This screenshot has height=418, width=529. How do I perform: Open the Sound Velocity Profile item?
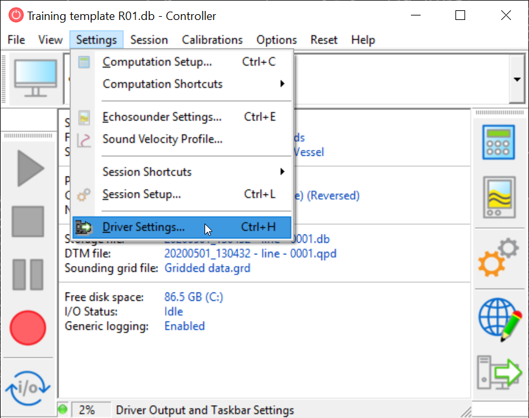tap(163, 138)
